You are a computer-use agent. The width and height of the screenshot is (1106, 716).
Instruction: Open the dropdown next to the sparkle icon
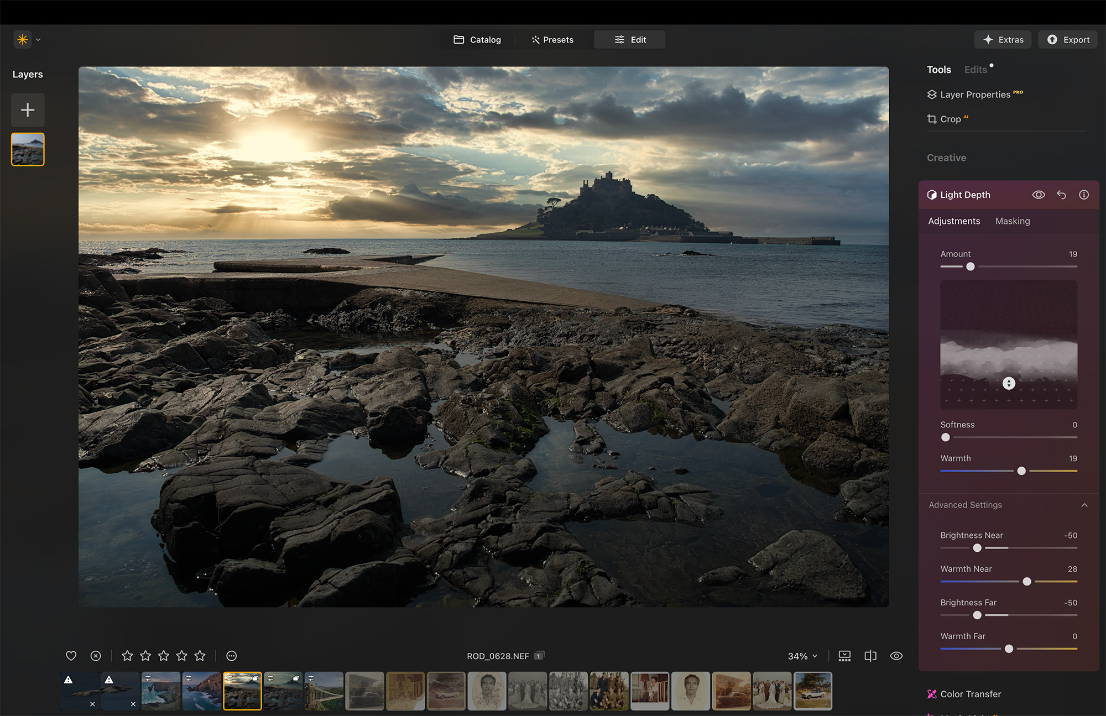pos(38,39)
